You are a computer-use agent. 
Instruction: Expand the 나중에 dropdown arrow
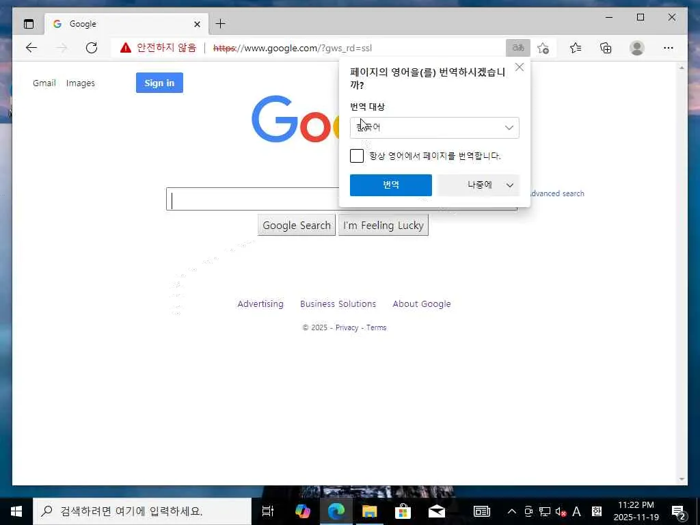(x=510, y=185)
